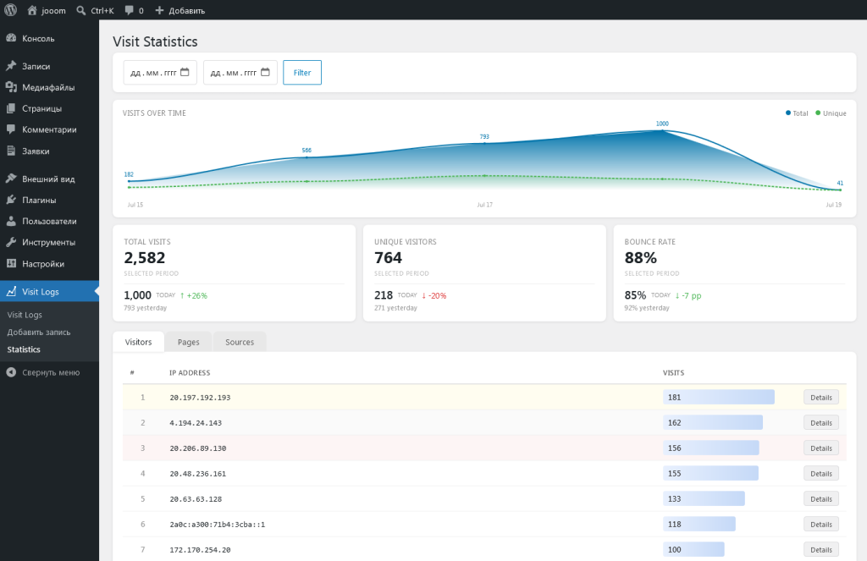Click the Внешний вид brush icon

tap(11, 179)
